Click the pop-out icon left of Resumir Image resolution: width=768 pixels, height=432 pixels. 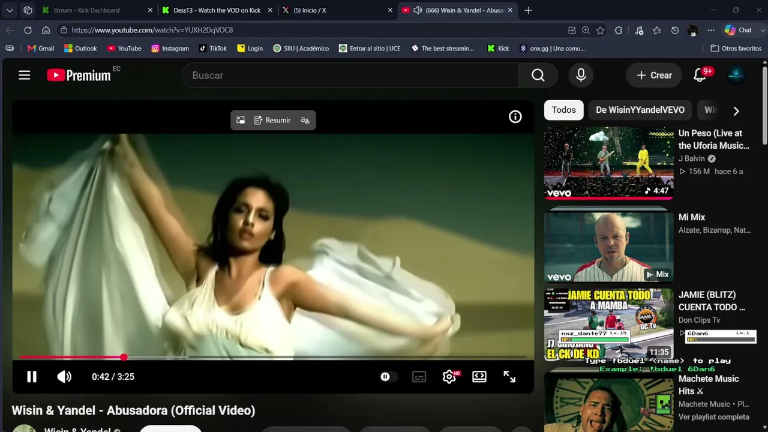(241, 120)
